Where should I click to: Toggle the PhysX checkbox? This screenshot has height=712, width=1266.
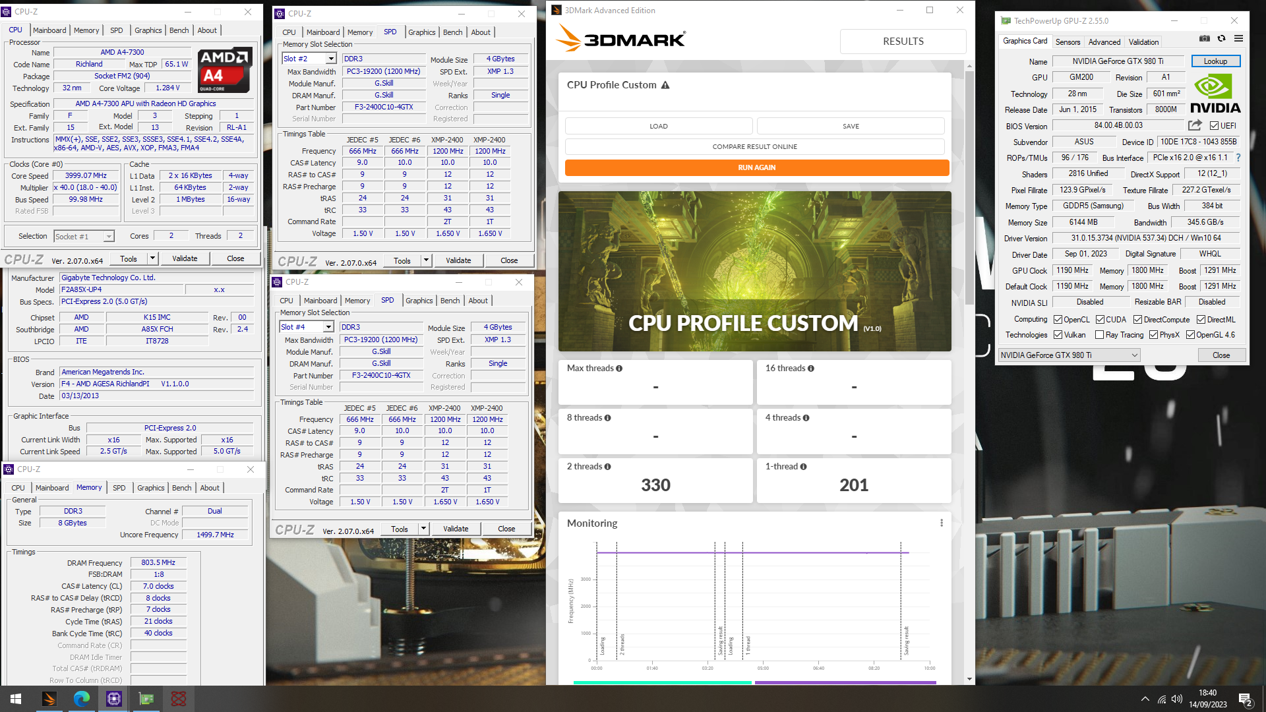click(x=1153, y=335)
